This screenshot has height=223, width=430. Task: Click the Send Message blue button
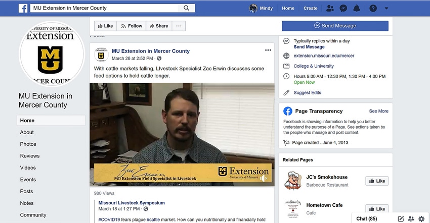(x=335, y=26)
